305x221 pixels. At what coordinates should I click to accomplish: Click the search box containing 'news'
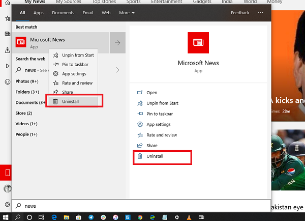tap(127, 206)
